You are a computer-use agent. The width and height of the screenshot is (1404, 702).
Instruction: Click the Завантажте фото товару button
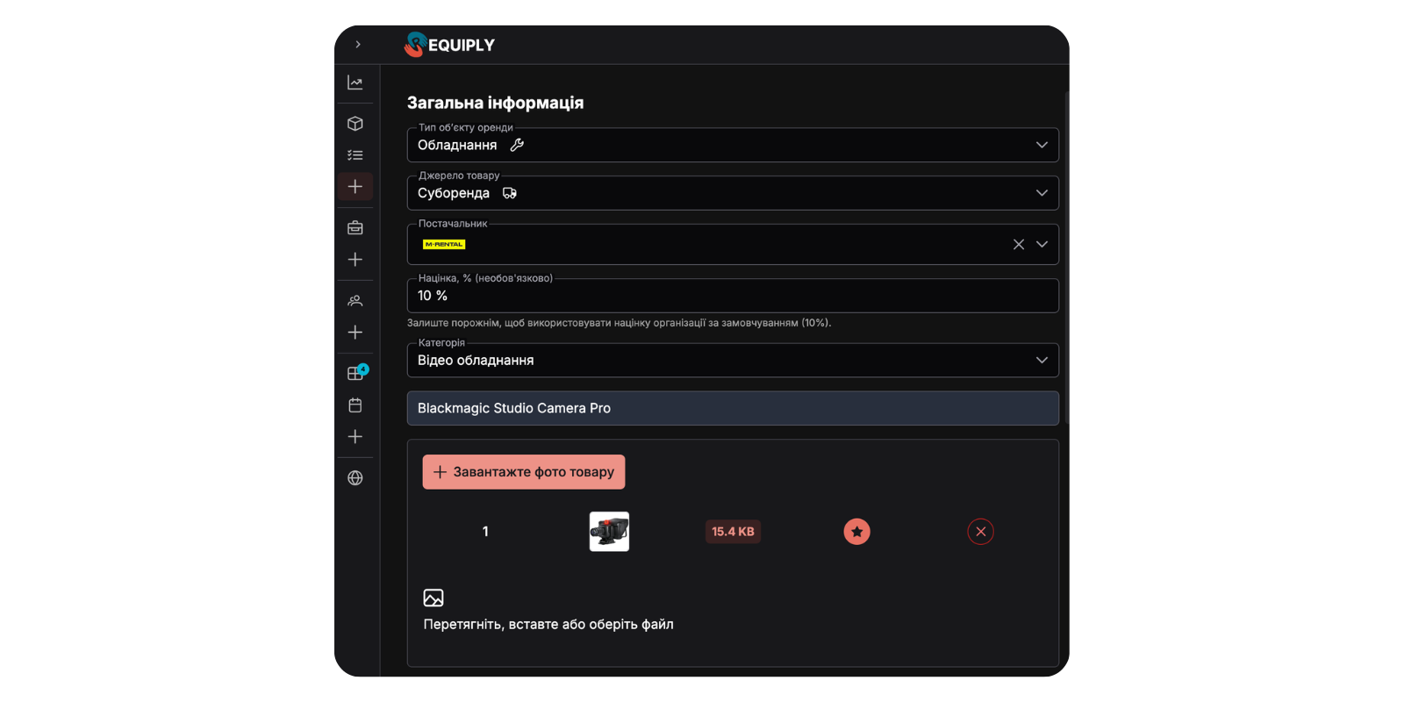[x=524, y=472]
